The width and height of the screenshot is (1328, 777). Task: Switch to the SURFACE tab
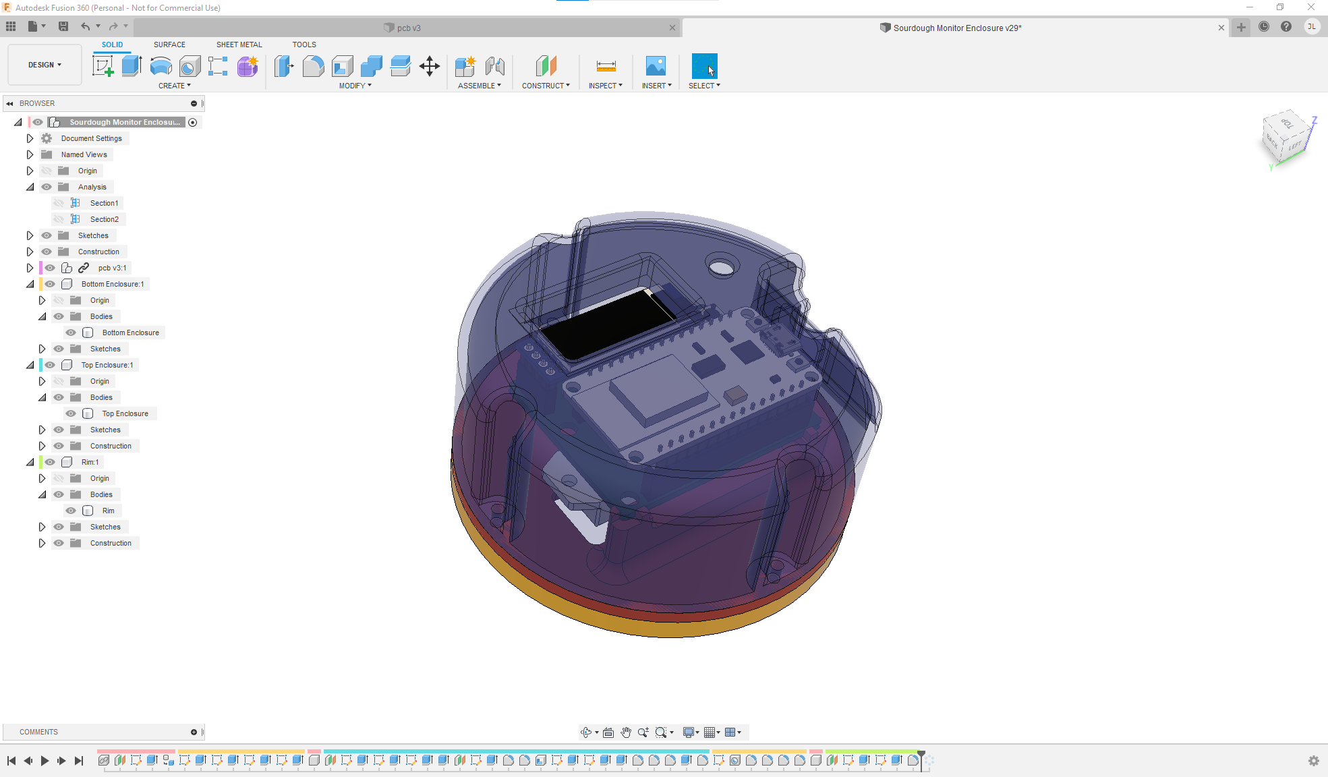[171, 43]
